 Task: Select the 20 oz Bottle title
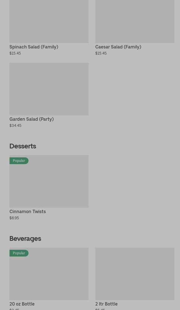pos(22,304)
